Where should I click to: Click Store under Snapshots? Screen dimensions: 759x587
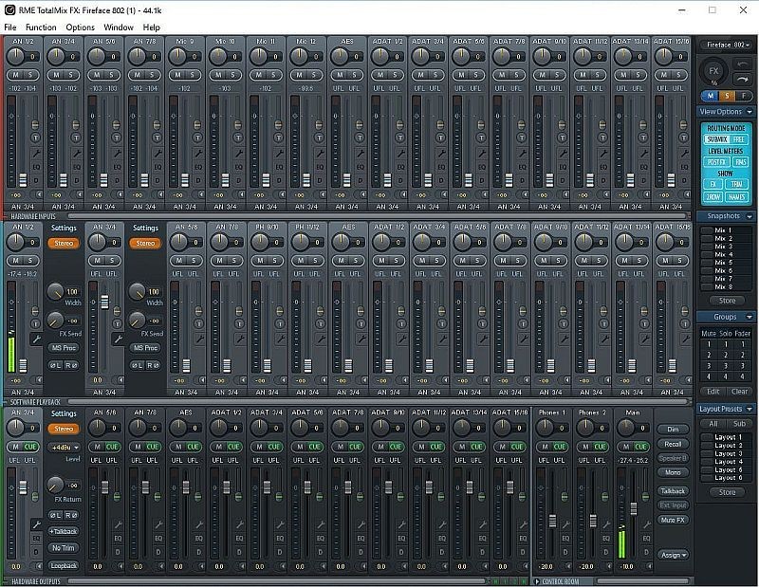(727, 301)
